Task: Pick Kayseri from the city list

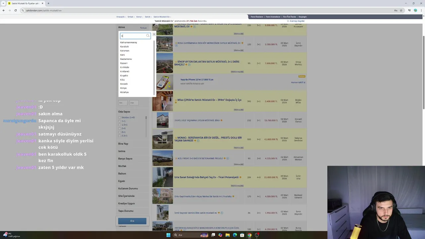Action: click(x=124, y=63)
